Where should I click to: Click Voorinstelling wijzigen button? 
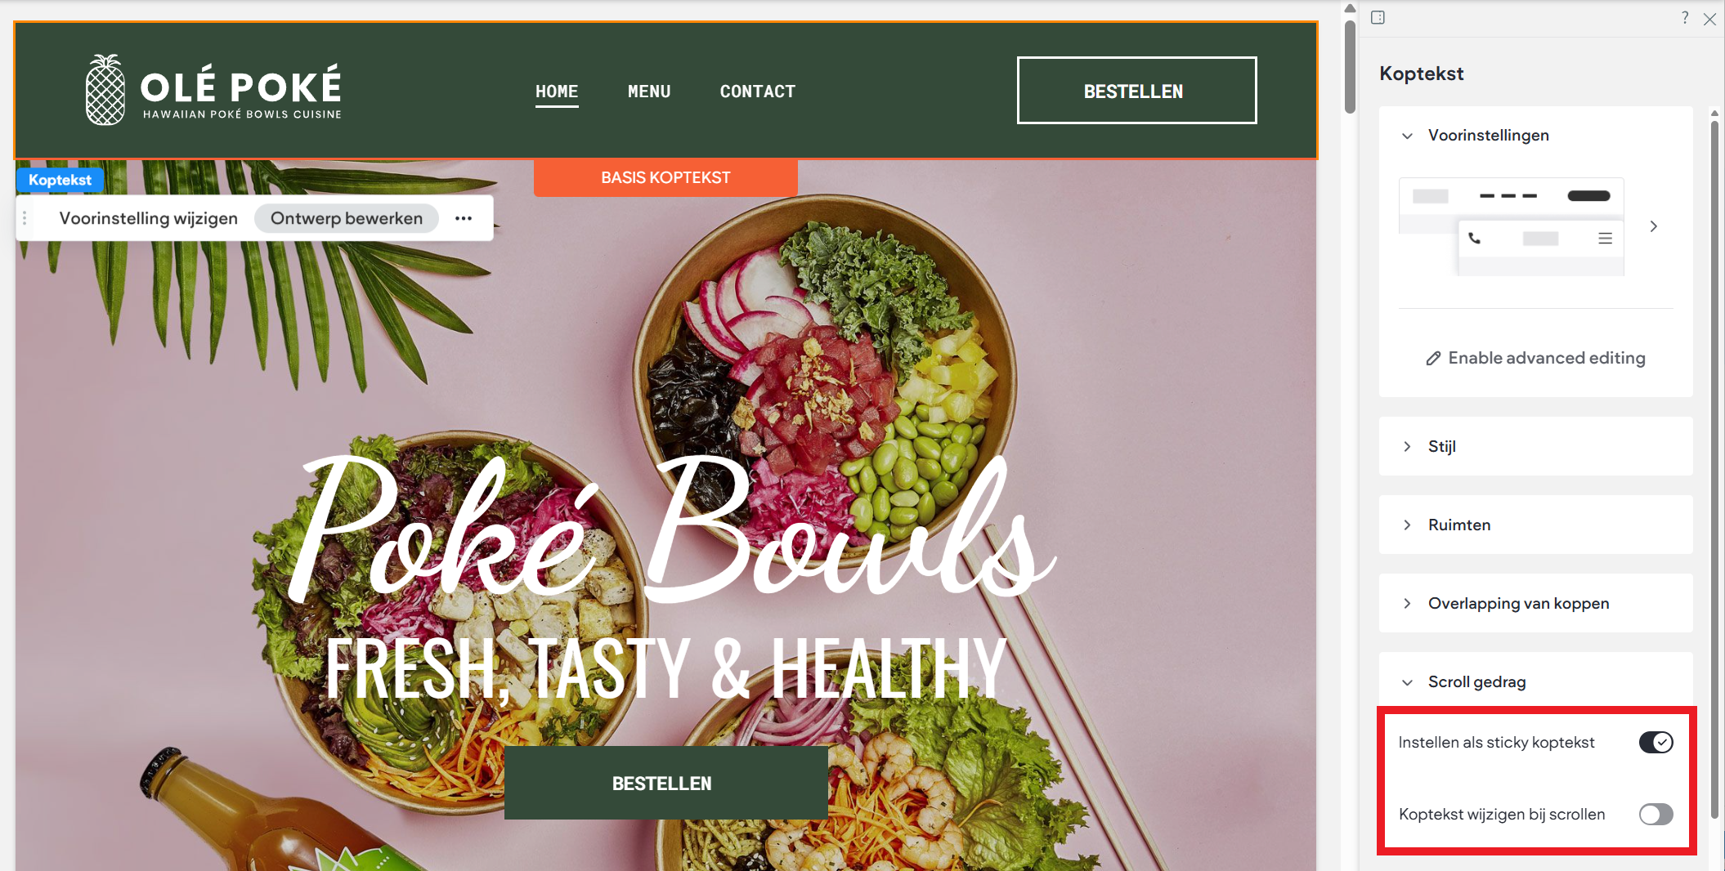pos(149,218)
